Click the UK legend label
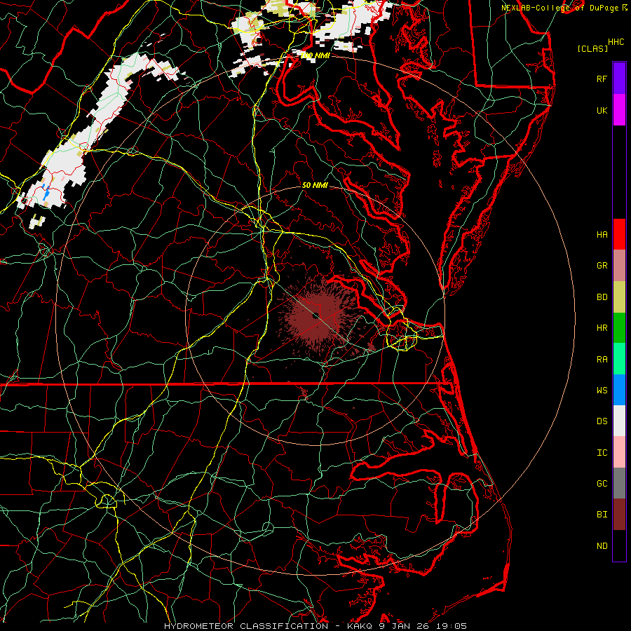Viewport: 631px width, 631px height. (x=602, y=110)
